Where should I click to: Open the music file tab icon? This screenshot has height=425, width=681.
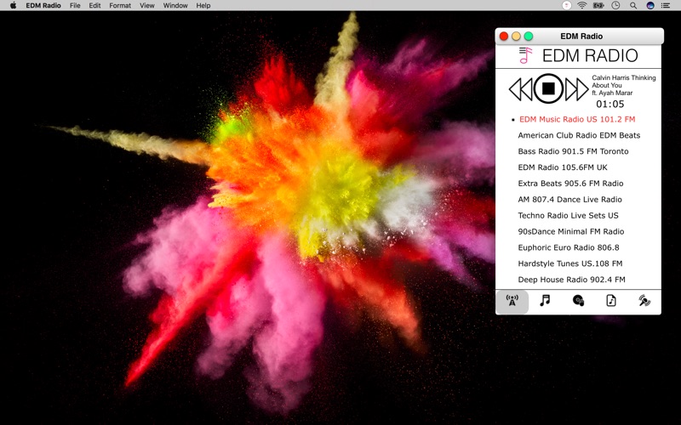[x=611, y=300]
